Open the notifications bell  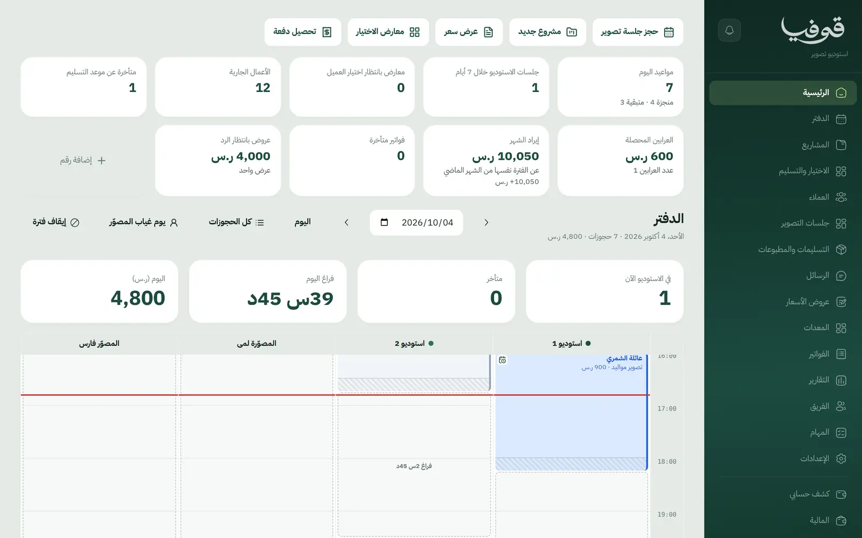pyautogui.click(x=729, y=30)
